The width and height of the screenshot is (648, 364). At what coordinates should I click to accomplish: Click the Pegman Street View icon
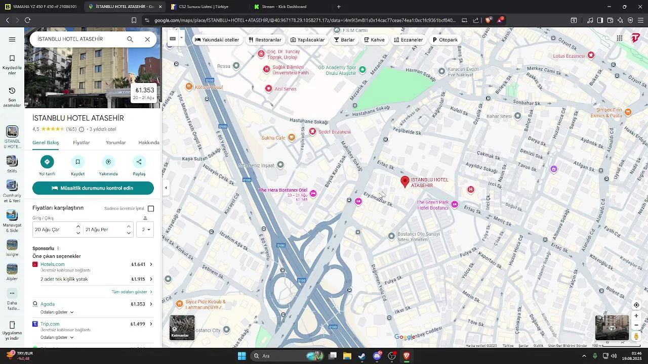click(636, 336)
